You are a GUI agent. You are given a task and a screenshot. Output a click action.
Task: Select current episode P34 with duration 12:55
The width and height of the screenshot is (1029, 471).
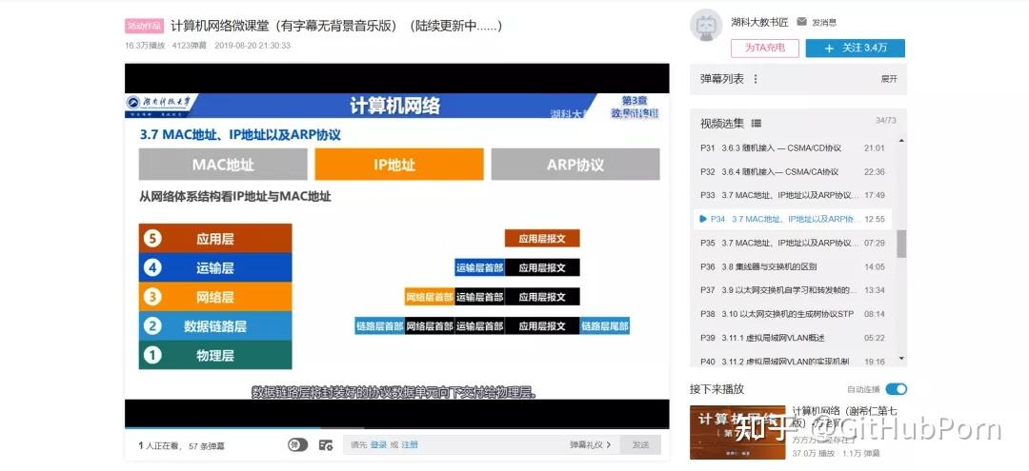(x=793, y=219)
